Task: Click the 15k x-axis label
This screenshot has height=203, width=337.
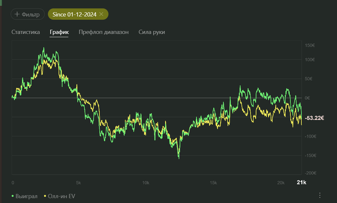Action: pos(213,183)
